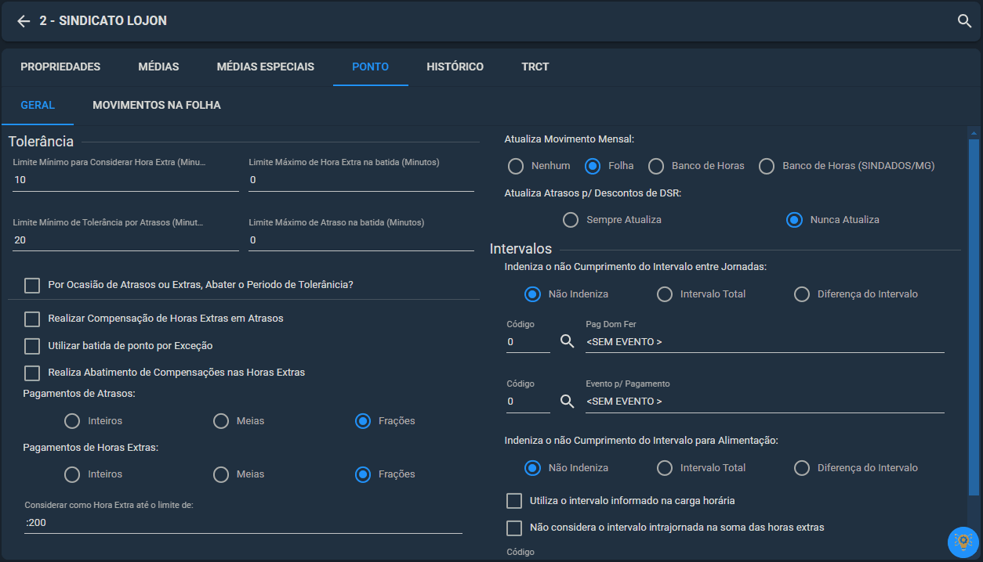Choose Frações for Pagamentos de Horas Extras
Image resolution: width=983 pixels, height=562 pixels.
[x=363, y=474]
